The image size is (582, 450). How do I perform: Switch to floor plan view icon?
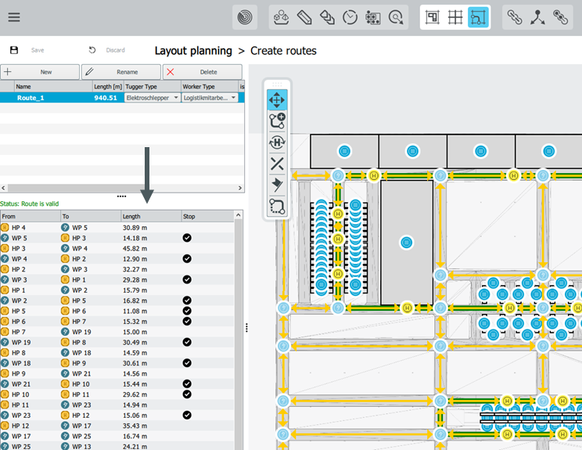[x=433, y=17]
